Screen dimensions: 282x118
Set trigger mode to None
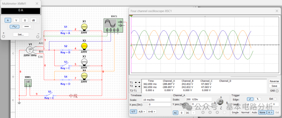262,113
